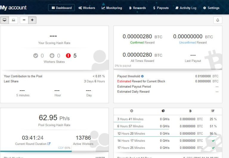This screenshot has width=229, height=158.
Task: Click red error workers state icon
Action: 68,56
